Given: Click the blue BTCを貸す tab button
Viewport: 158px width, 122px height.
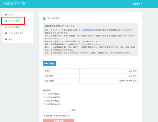Looking at the screenshot, I should (49, 64).
